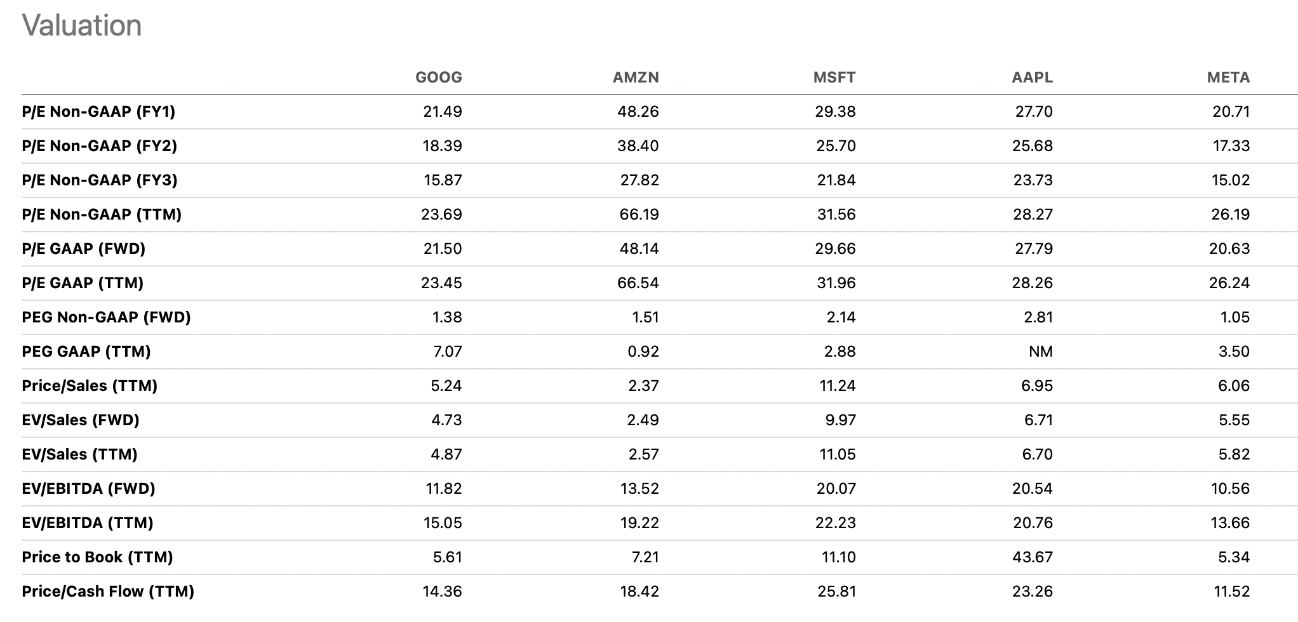Select the PEG GAAP (TTM) row label
The image size is (1298, 622).
tap(86, 352)
